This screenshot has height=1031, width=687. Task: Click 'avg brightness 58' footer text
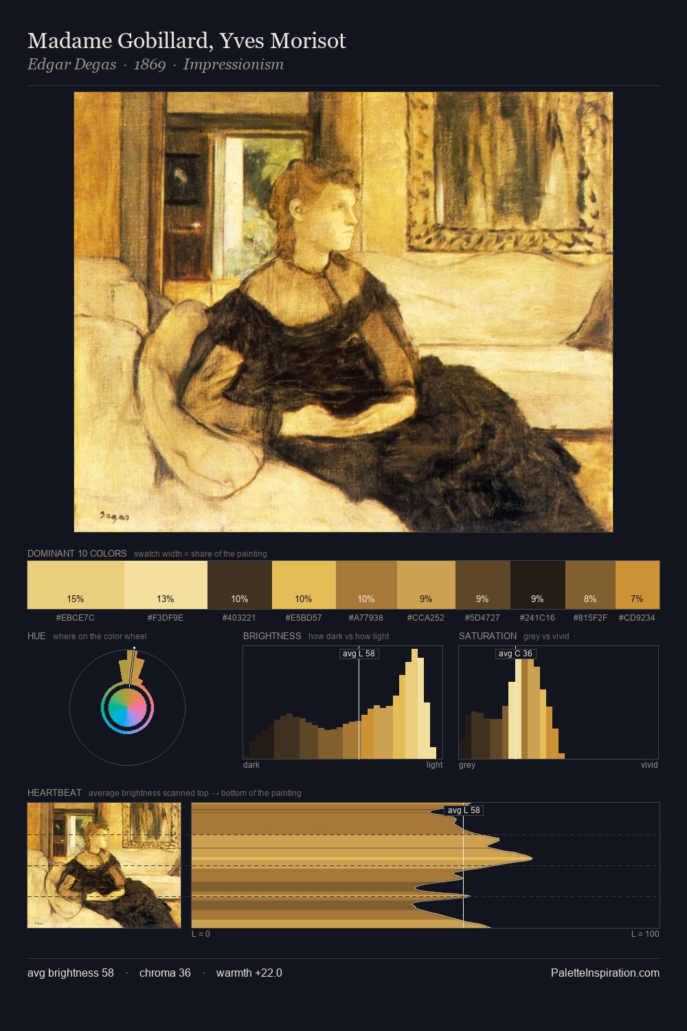click(x=71, y=973)
